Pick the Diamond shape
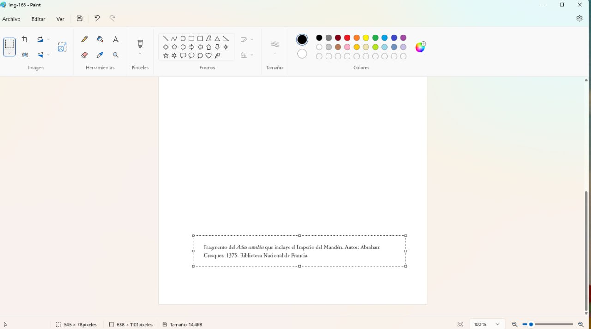The width and height of the screenshot is (591, 329). 166,47
